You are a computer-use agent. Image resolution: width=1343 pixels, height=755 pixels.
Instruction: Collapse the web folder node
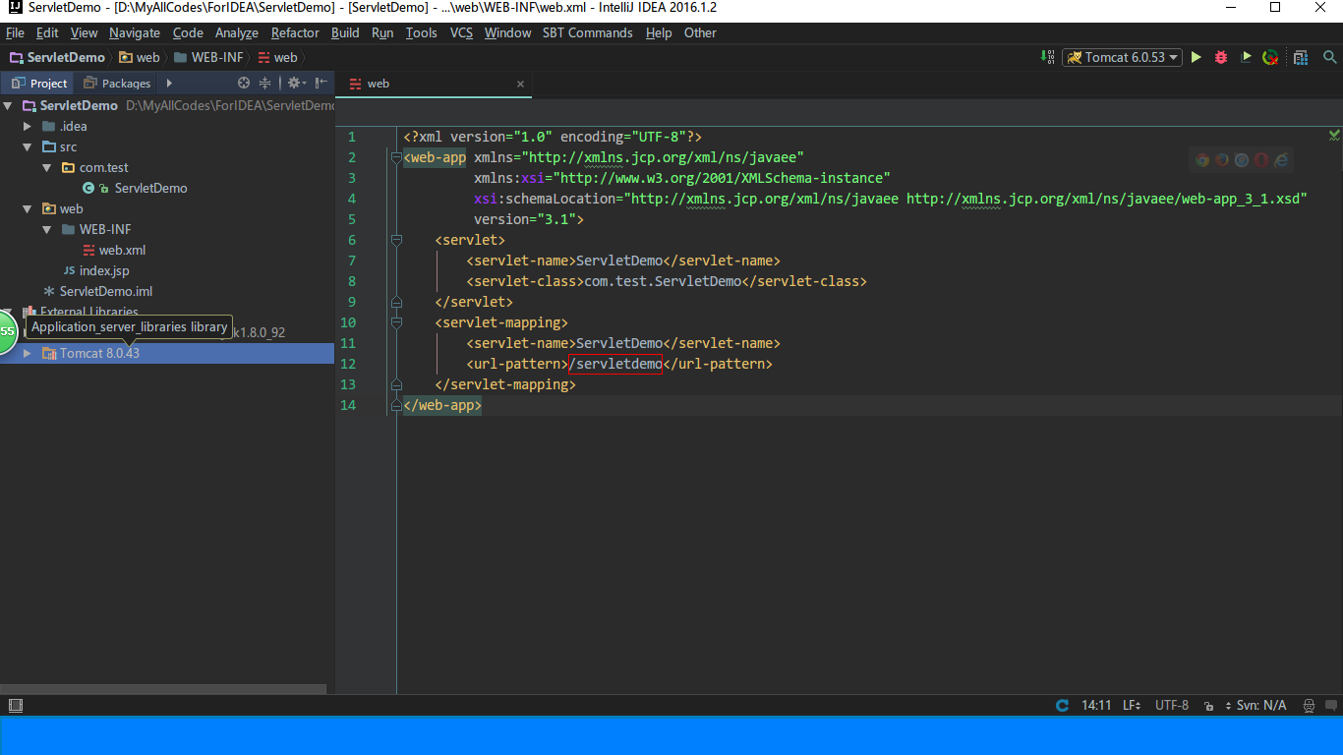(28, 208)
